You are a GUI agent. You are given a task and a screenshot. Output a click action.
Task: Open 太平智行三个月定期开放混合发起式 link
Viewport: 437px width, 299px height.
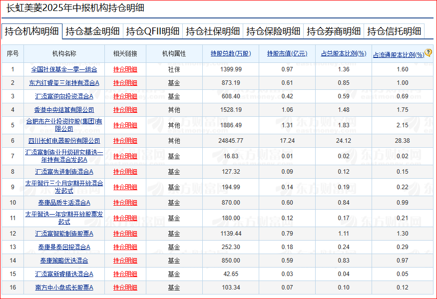click(x=64, y=187)
